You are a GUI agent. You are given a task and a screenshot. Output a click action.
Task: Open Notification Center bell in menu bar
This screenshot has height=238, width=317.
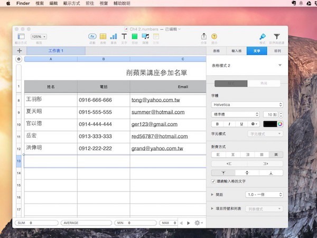tap(301, 3)
